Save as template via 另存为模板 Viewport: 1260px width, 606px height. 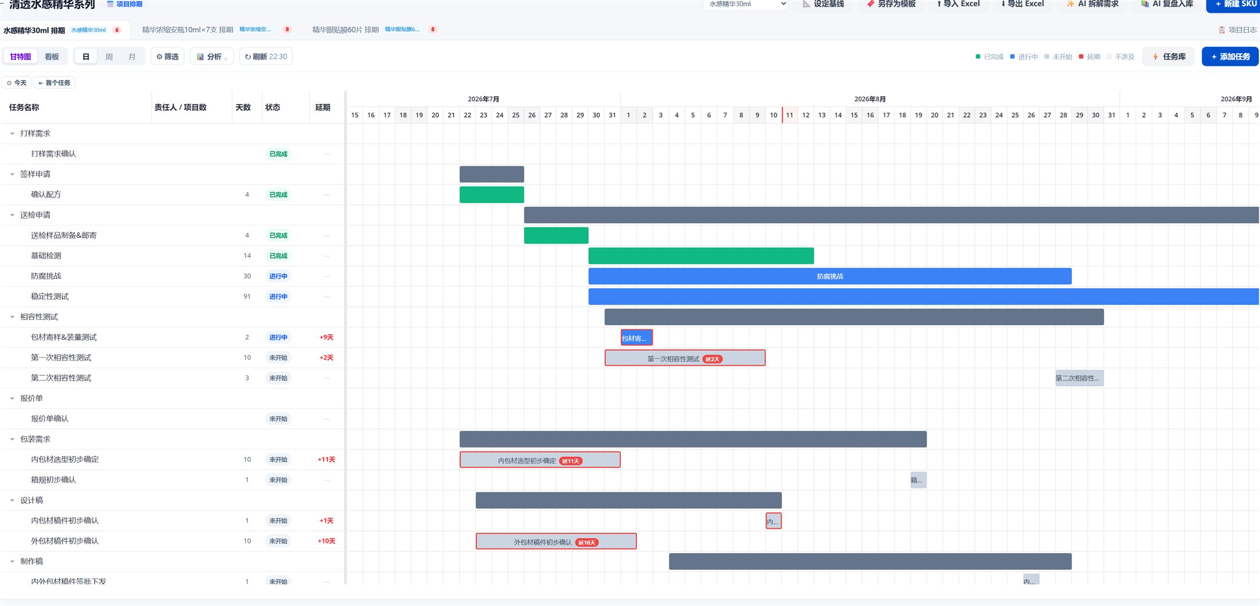pyautogui.click(x=891, y=4)
